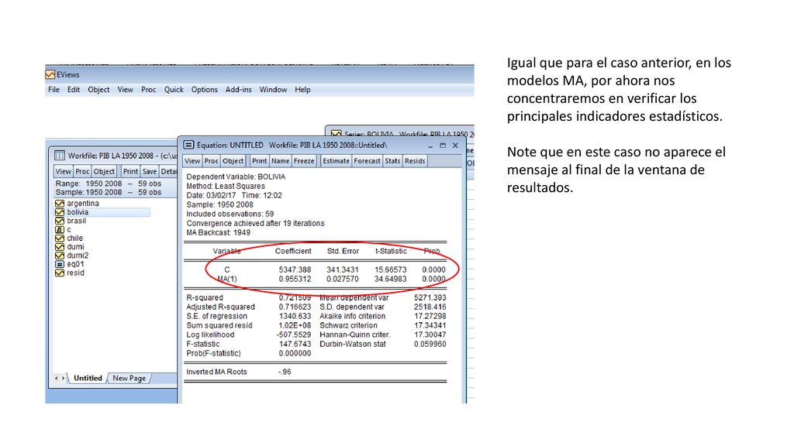Image resolution: width=794 pixels, height=446 pixels.
Task: Switch to the Untitled workfile page tab
Action: pyautogui.click(x=88, y=378)
